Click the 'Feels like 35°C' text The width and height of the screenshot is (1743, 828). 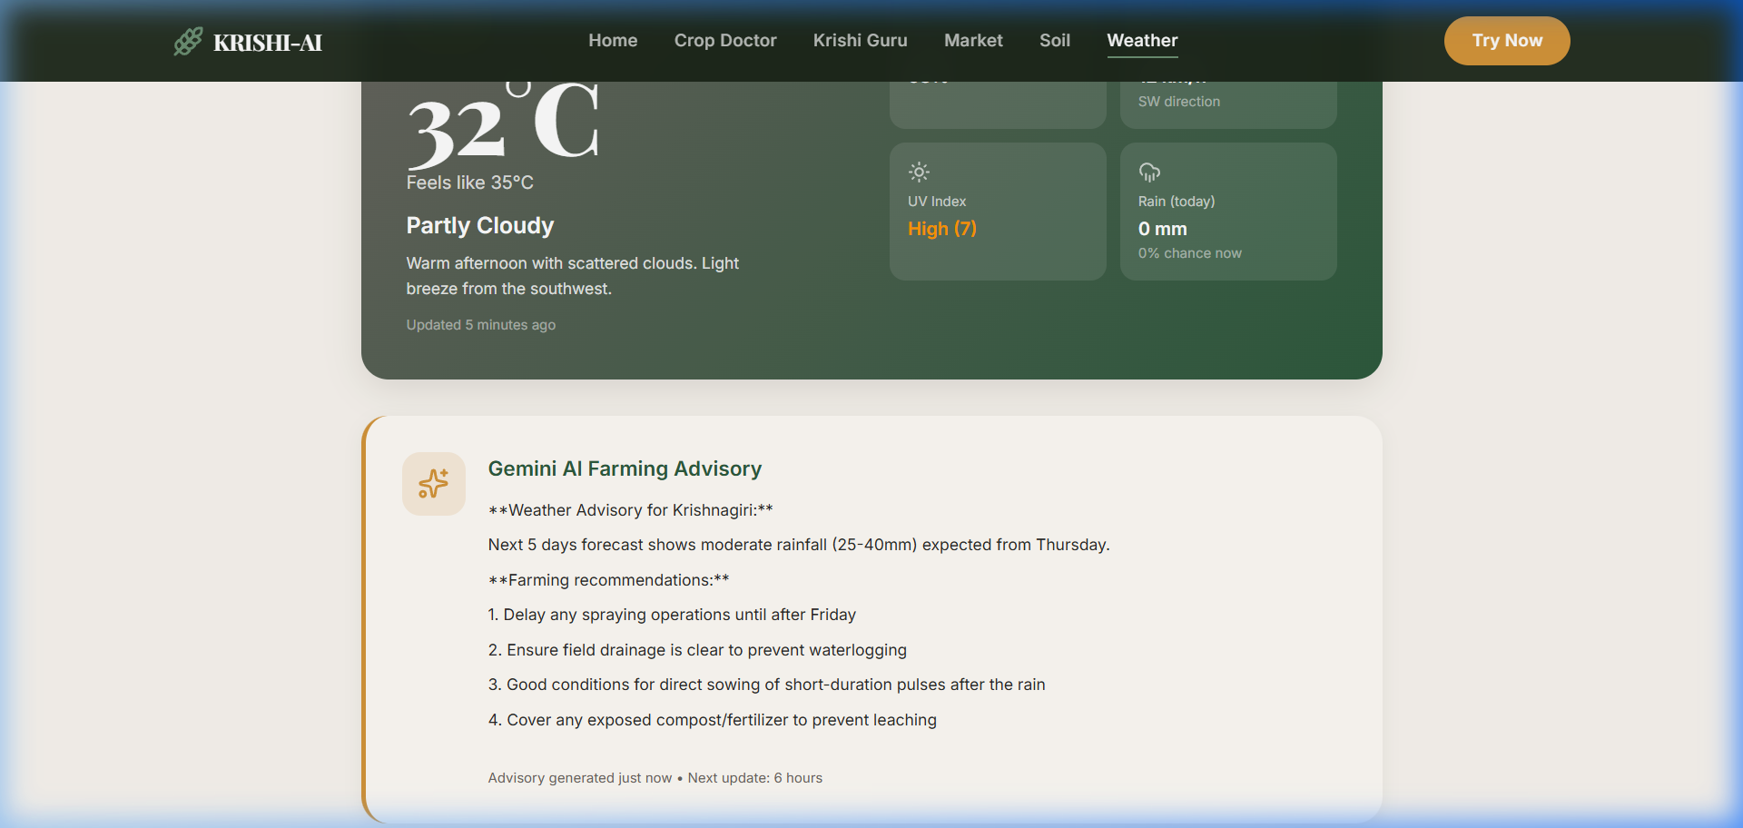point(470,182)
